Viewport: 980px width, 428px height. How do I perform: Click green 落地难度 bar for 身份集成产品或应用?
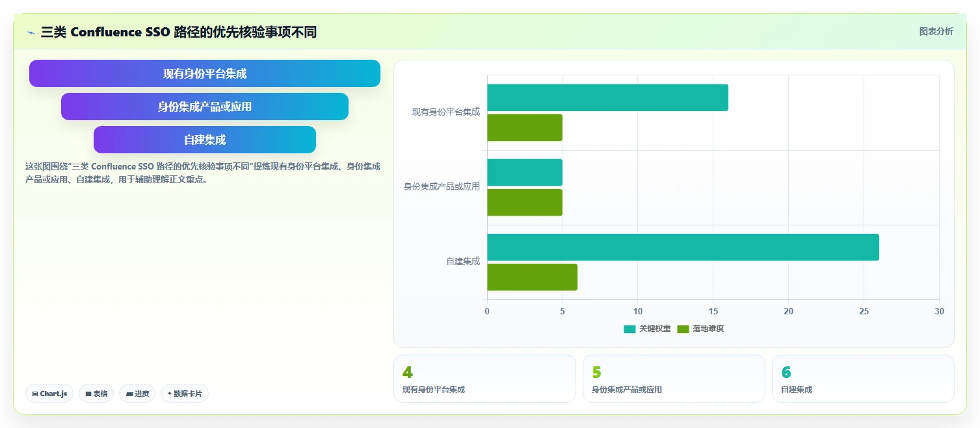[525, 202]
